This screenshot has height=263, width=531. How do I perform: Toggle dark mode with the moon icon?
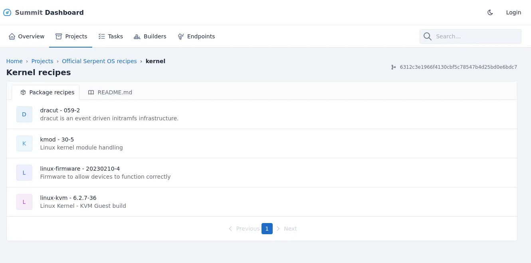490,12
